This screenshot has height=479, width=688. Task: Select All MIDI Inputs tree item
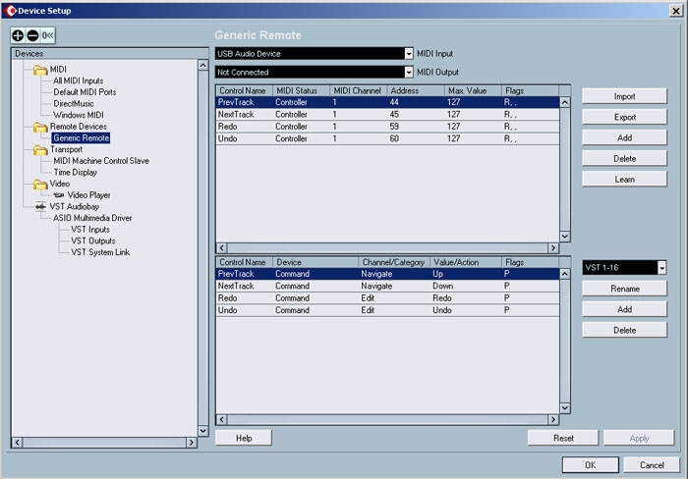coord(78,80)
